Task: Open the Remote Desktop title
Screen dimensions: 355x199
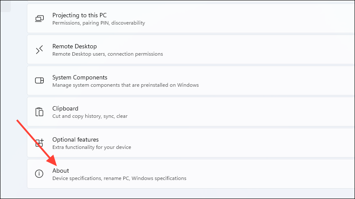Action: click(74, 46)
